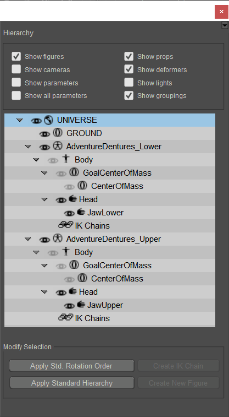Toggle visibility eye of JawUpper
Screen dimensions: 229x417
click(x=69, y=306)
